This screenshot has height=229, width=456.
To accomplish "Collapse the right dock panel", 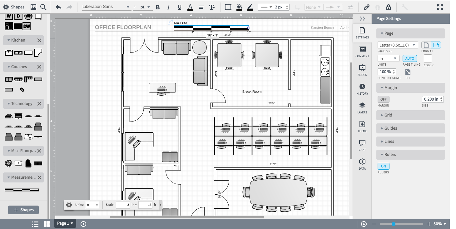I will 362,18.
